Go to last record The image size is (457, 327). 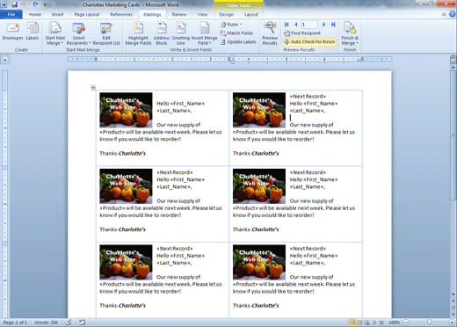(x=333, y=25)
